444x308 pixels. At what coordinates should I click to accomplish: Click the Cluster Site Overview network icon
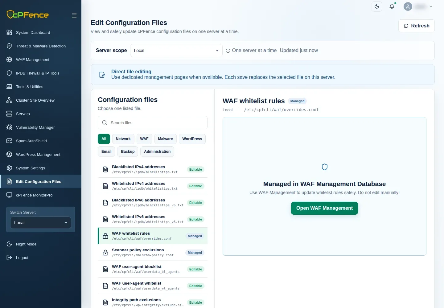pos(9,100)
